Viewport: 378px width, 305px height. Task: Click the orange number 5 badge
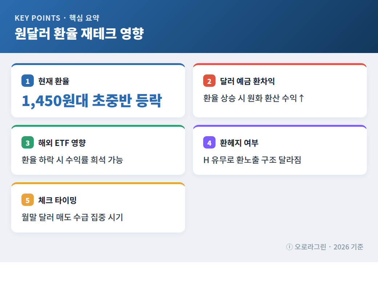coord(28,200)
